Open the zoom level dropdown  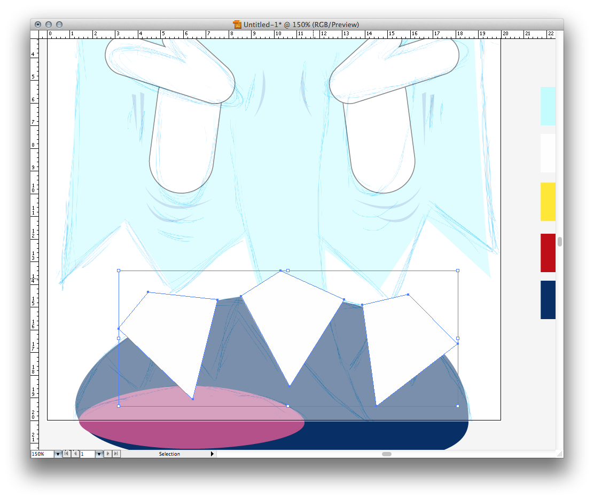pos(58,454)
